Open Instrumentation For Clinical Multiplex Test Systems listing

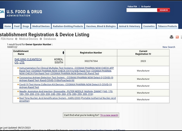coord(67,71)
